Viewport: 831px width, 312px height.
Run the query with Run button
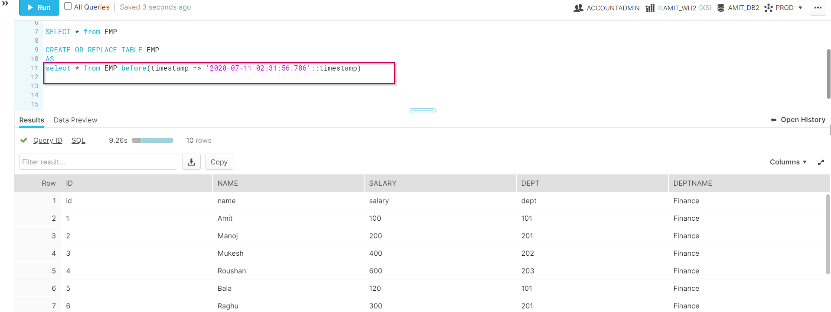tap(39, 7)
